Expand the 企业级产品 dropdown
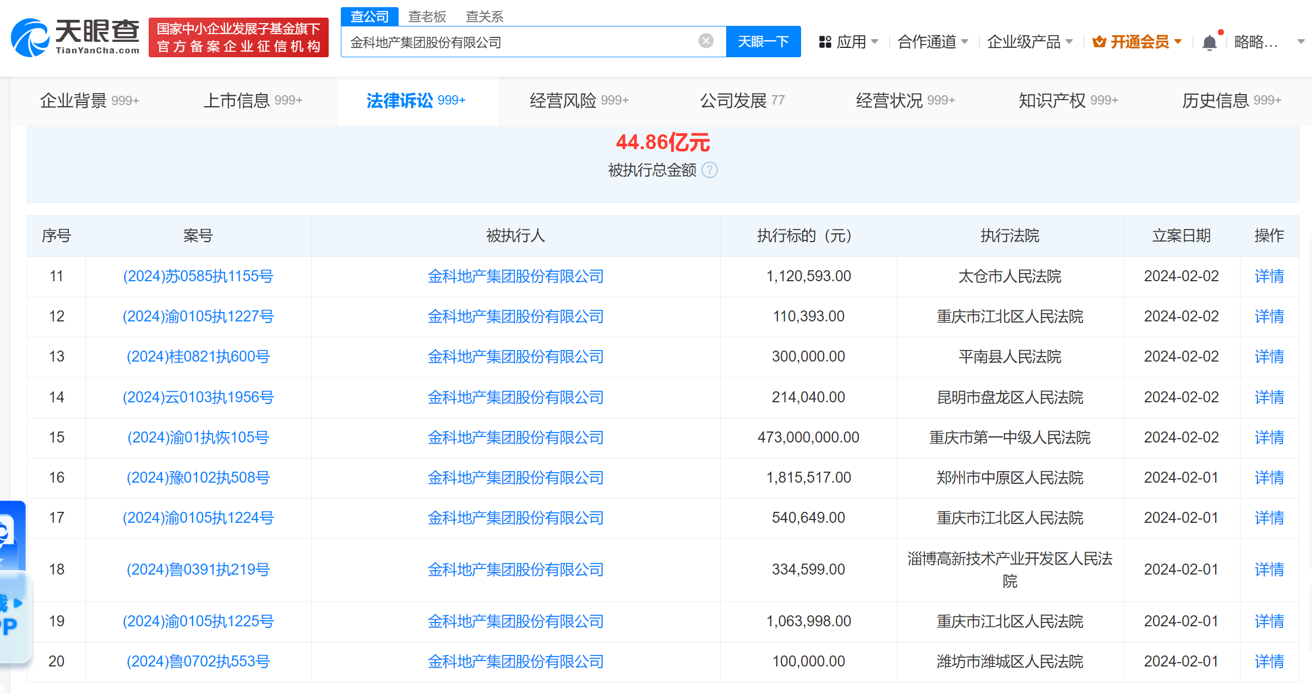The image size is (1312, 694). pos(1069,42)
